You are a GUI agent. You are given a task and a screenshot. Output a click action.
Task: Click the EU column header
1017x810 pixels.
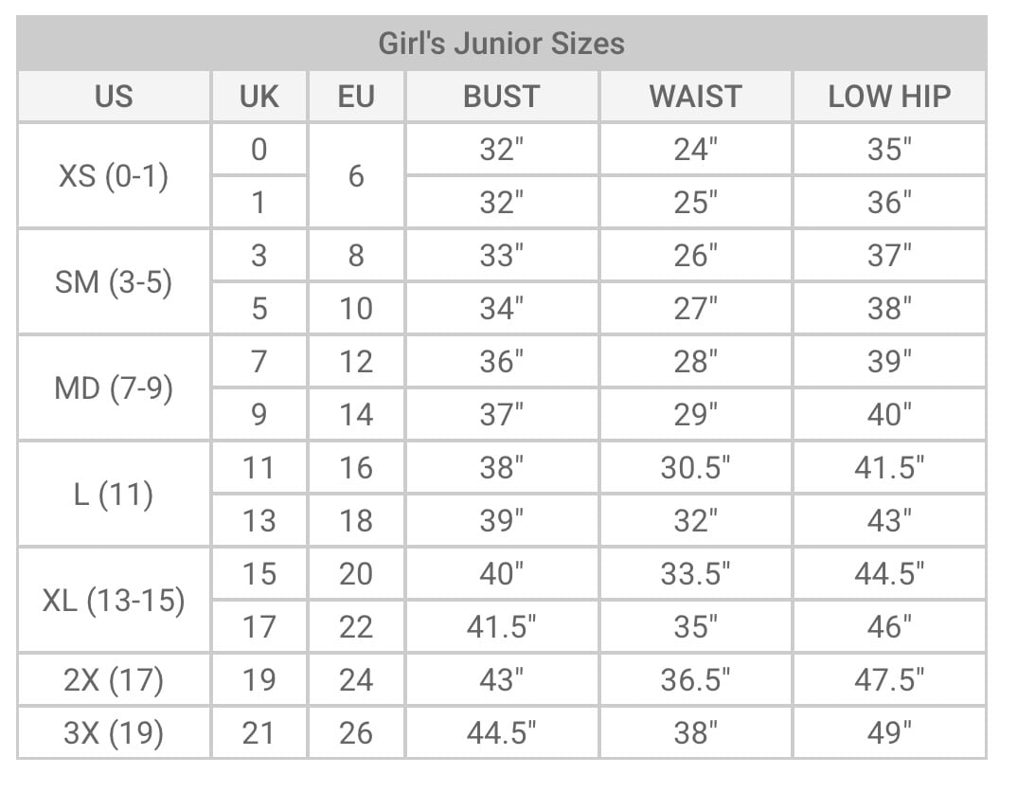click(x=356, y=96)
